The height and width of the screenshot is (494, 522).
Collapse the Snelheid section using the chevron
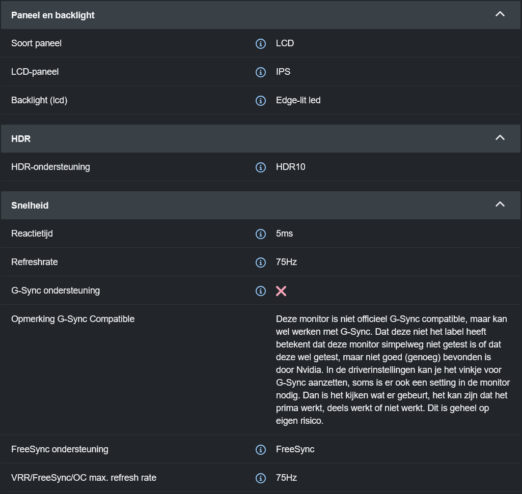click(500, 205)
